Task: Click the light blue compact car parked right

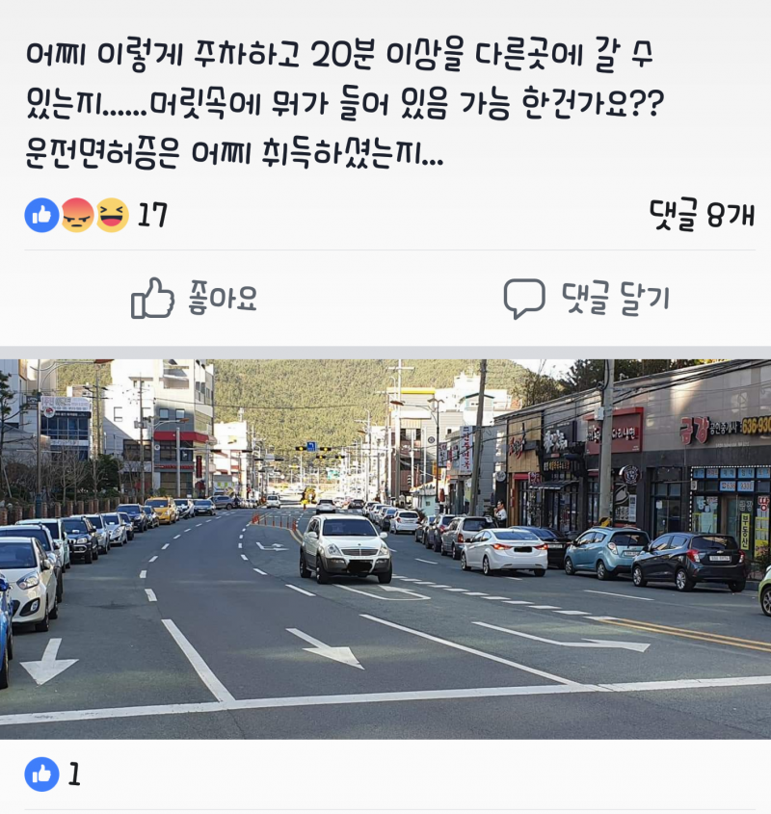Action: [606, 552]
